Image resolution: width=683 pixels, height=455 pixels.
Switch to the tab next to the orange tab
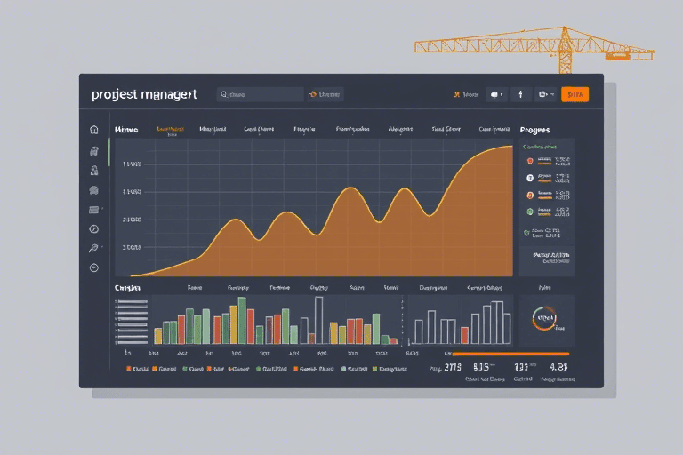(x=213, y=130)
